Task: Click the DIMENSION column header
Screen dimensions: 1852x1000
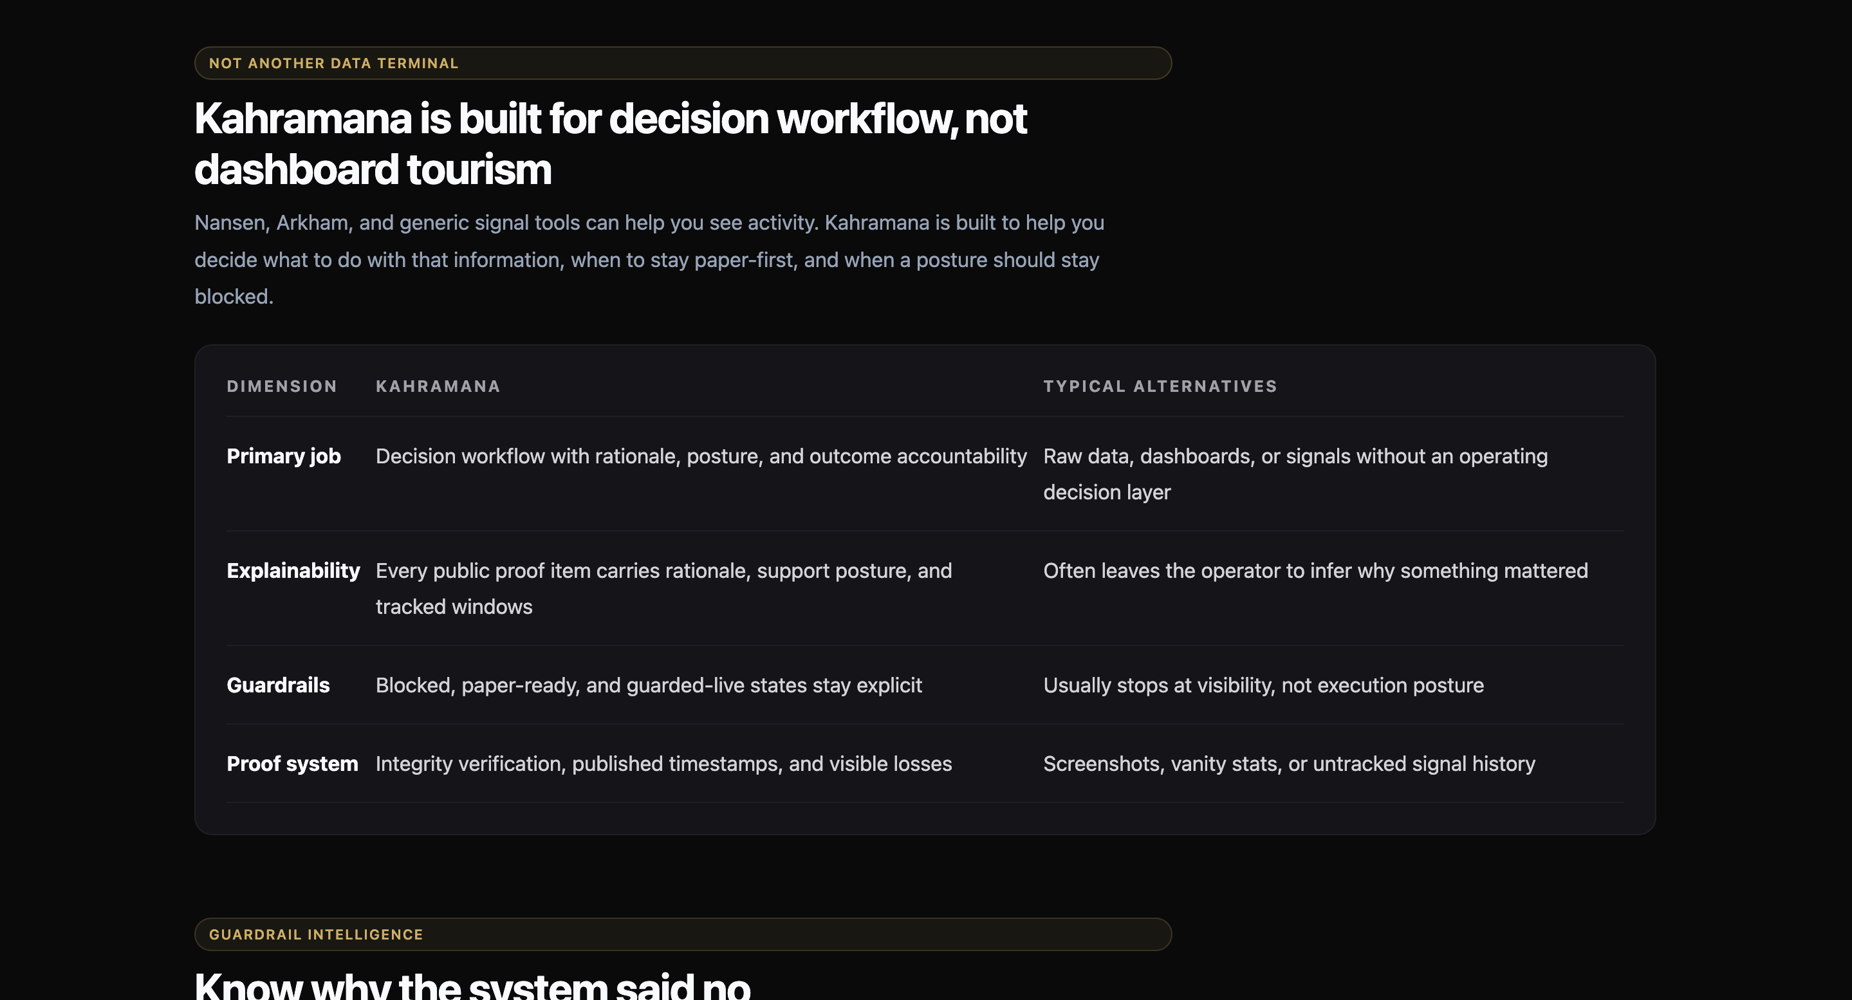Action: pos(282,386)
